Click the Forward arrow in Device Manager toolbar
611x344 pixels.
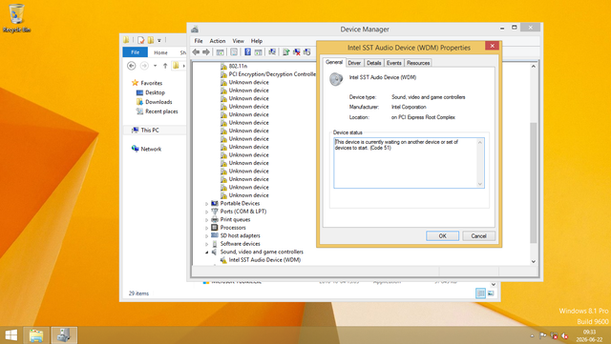pyautogui.click(x=206, y=51)
